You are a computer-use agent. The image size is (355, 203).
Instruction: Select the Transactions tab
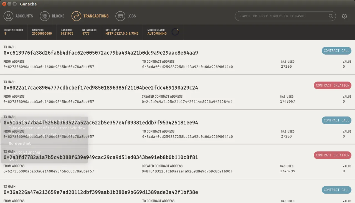coord(90,16)
